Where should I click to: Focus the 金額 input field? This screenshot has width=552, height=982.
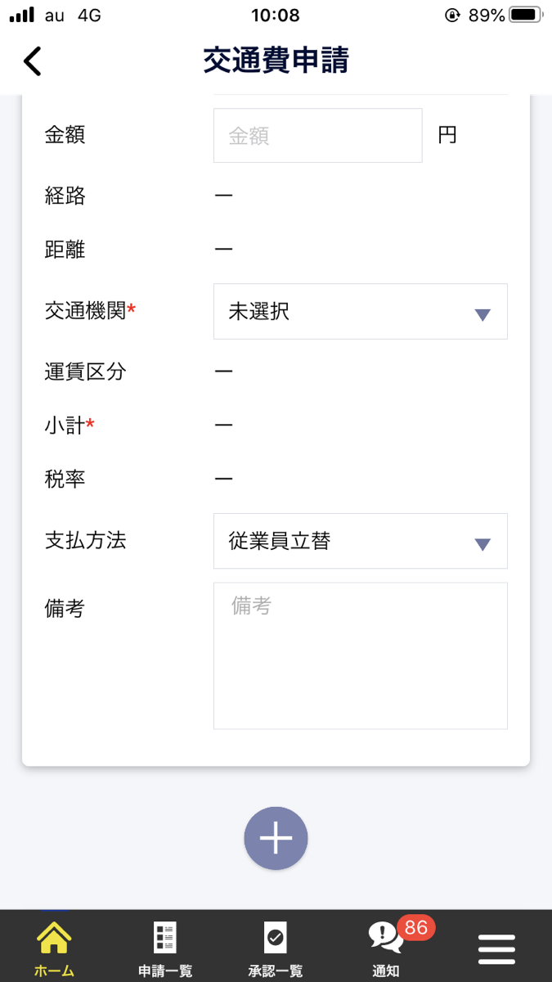[x=317, y=136]
